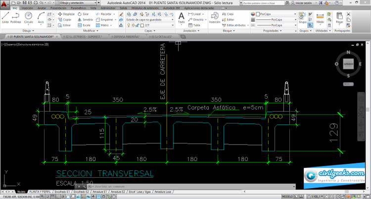Open the PLANTA Y PERFIL layout tab
371x199 pixels.
click(40, 192)
